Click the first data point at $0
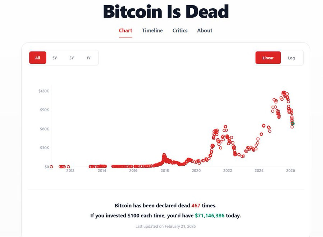The image size is (323, 237). pyautogui.click(x=51, y=167)
